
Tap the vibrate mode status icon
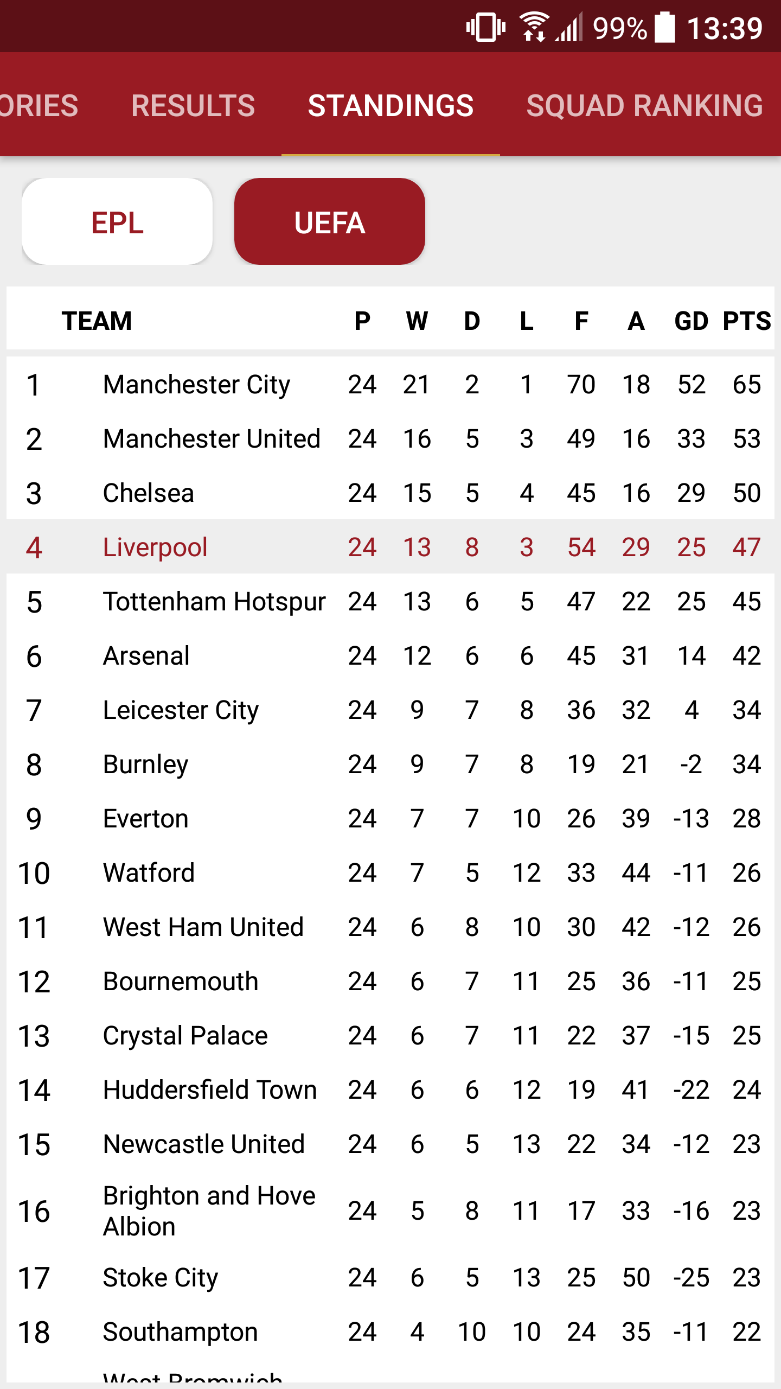click(x=485, y=27)
